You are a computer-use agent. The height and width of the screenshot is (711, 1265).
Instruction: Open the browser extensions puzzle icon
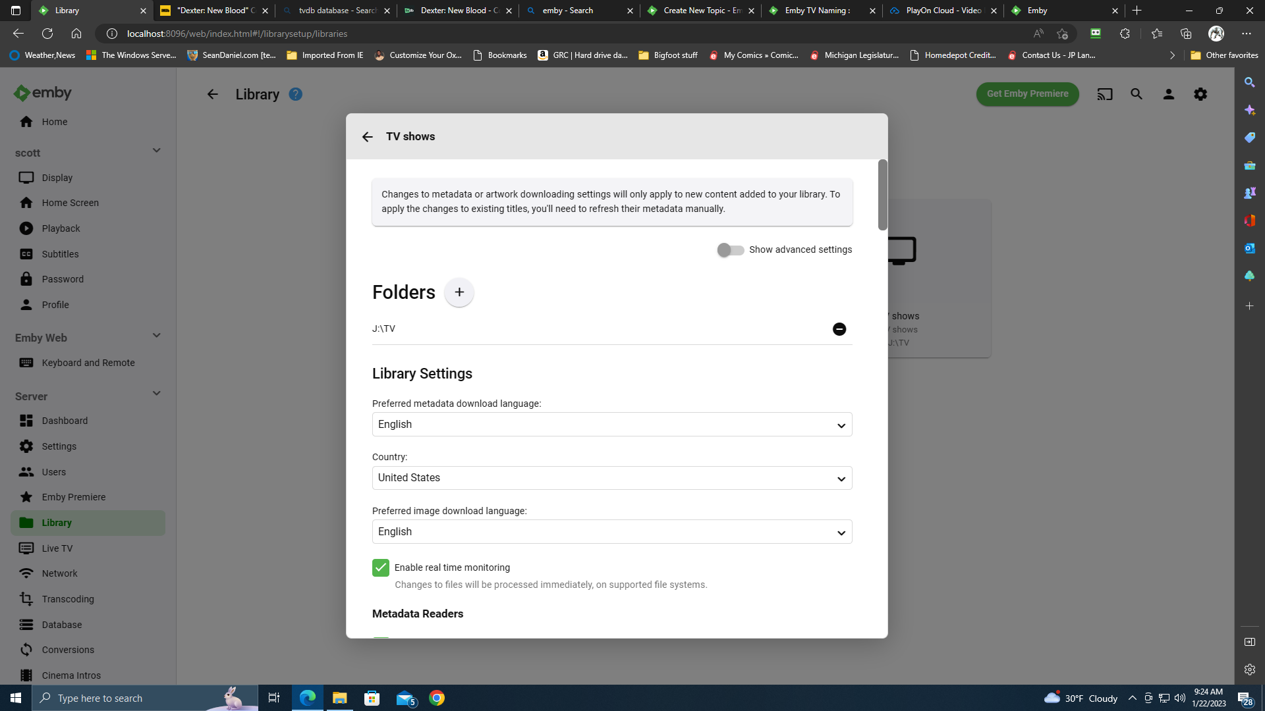click(1125, 34)
